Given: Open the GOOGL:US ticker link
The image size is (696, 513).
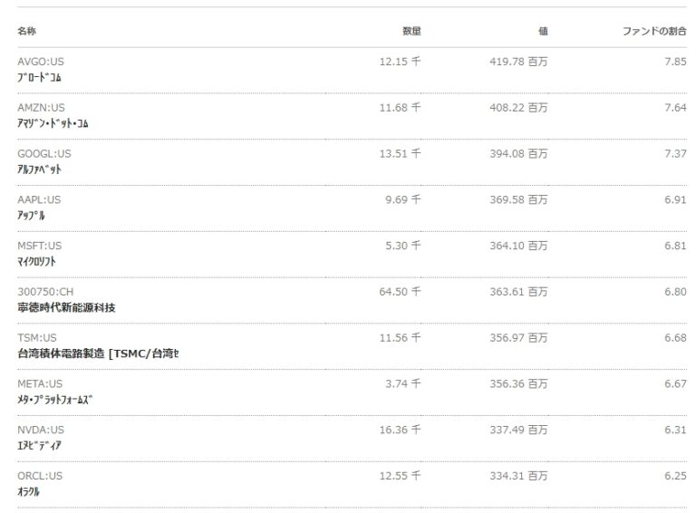Looking at the screenshot, I should [x=43, y=153].
